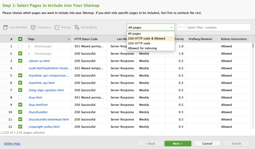
Task: Uncheck the /buzzbundle/download.html checkbox
Action: 20,119
